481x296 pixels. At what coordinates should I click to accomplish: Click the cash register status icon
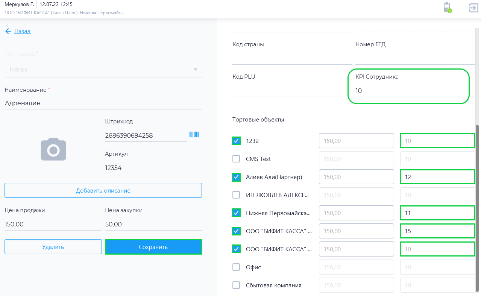click(447, 8)
